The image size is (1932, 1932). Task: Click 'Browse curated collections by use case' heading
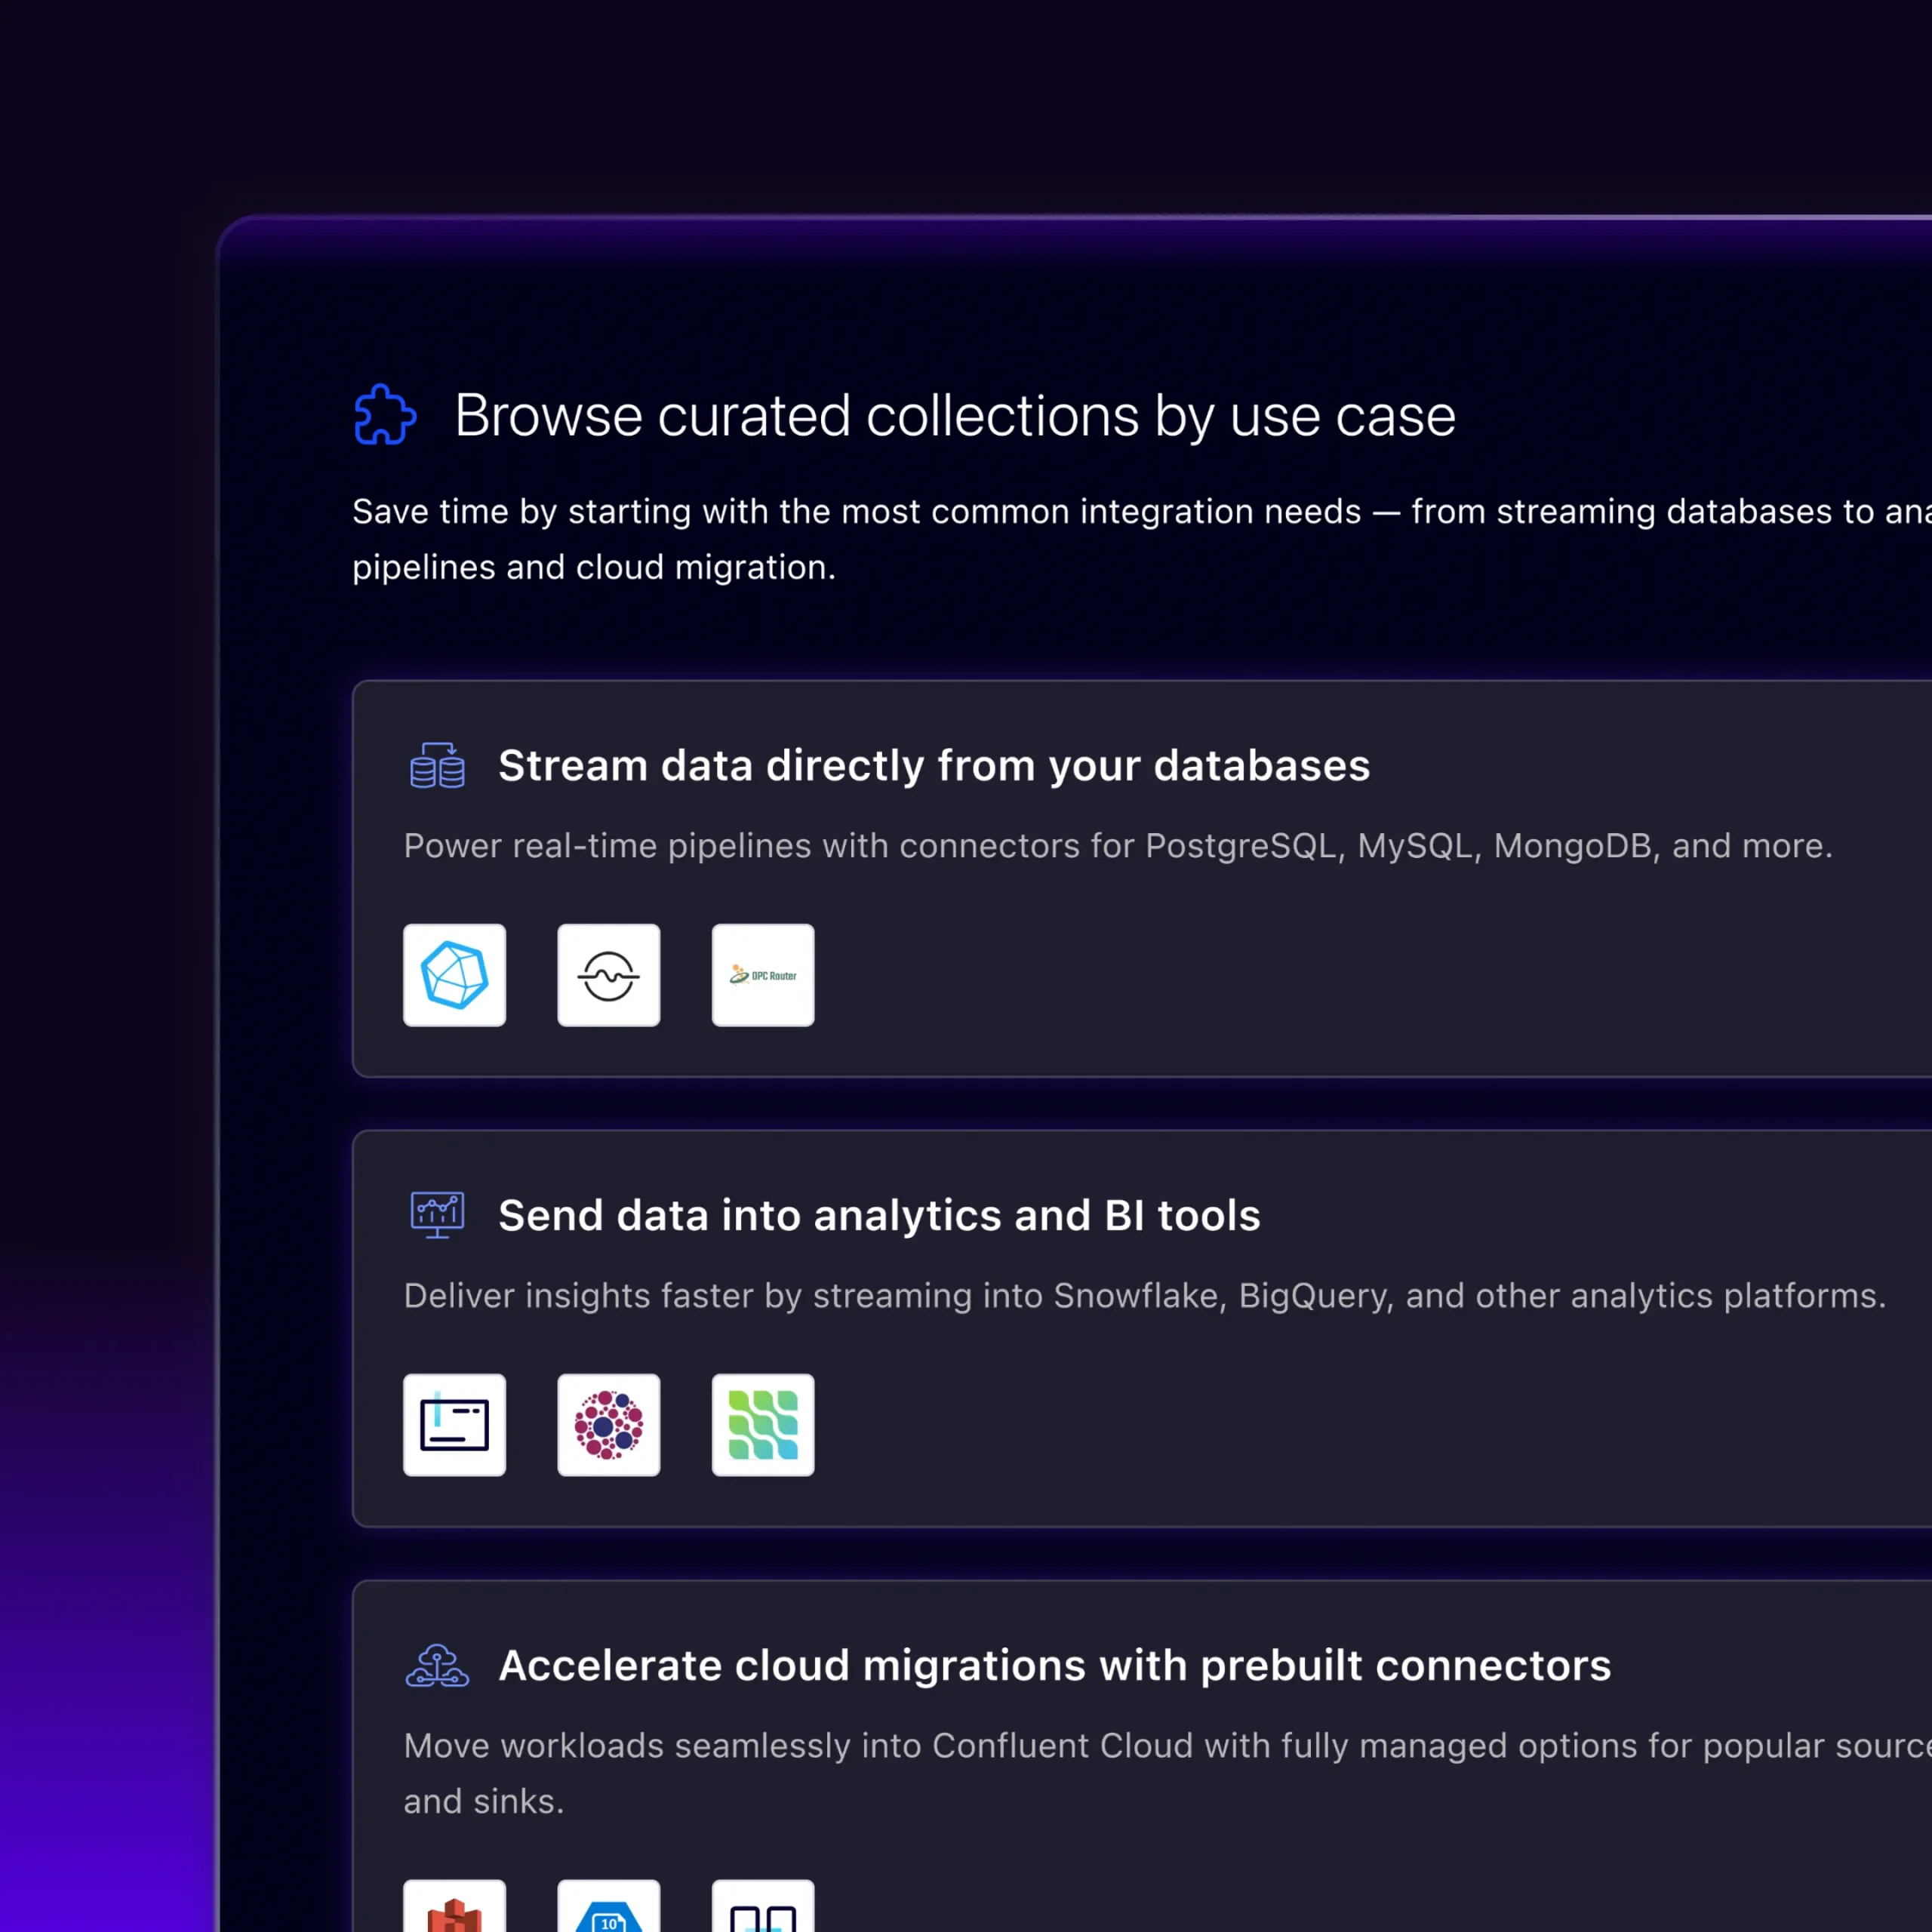point(955,416)
